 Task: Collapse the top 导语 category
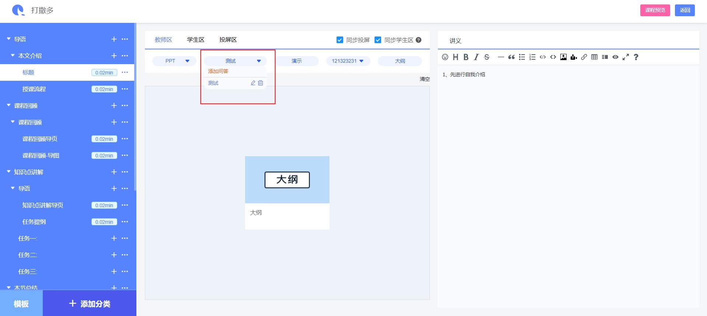pos(8,39)
